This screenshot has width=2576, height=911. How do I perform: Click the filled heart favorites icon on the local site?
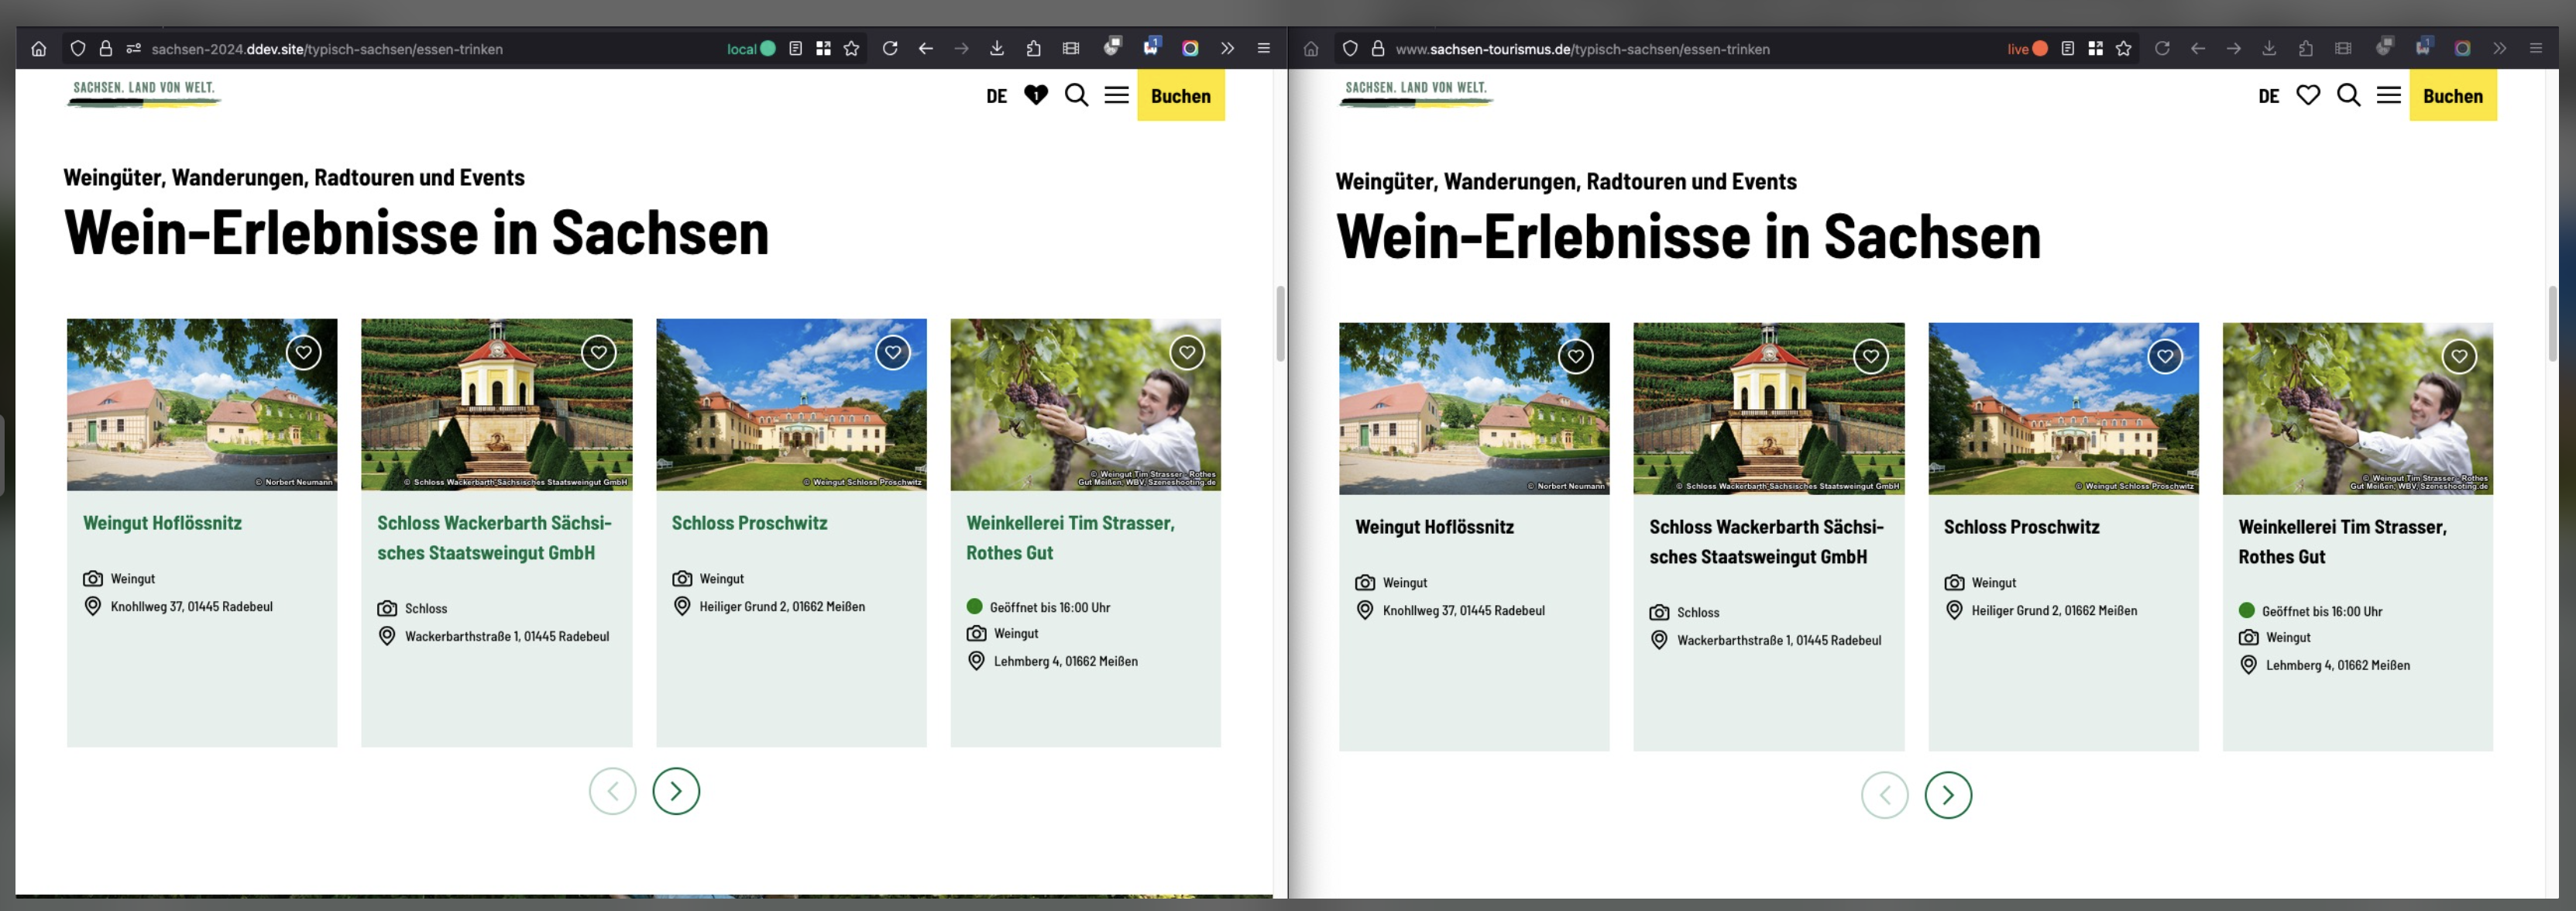(1036, 95)
